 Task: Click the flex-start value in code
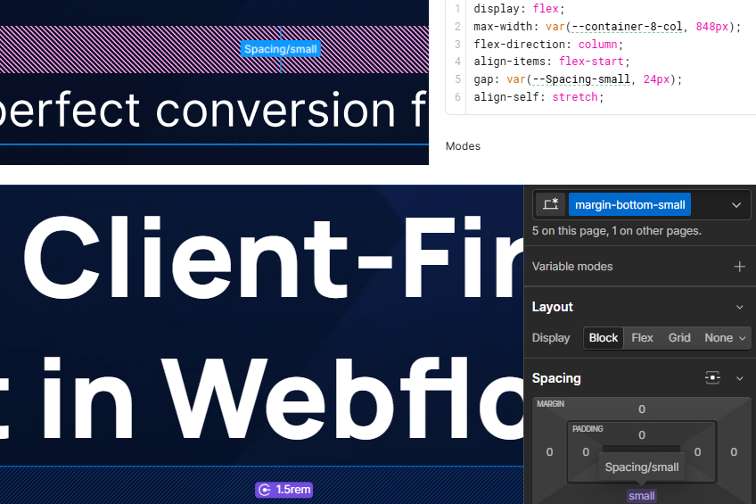click(x=591, y=62)
